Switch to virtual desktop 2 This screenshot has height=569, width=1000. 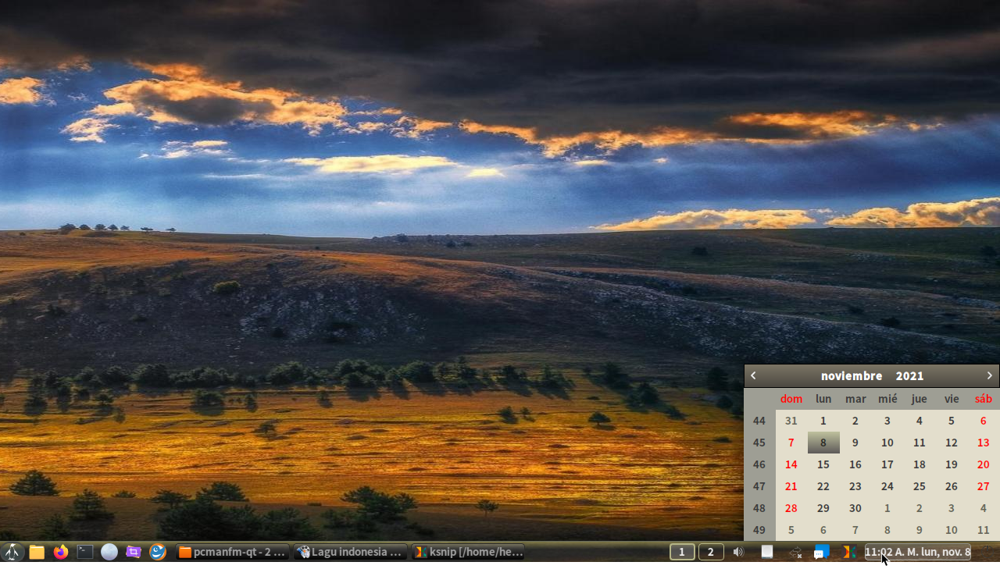point(711,552)
